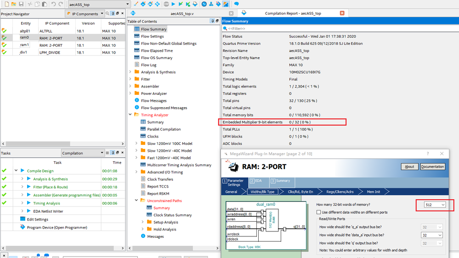
Task: Open Edit Settings task
Action: point(38,219)
